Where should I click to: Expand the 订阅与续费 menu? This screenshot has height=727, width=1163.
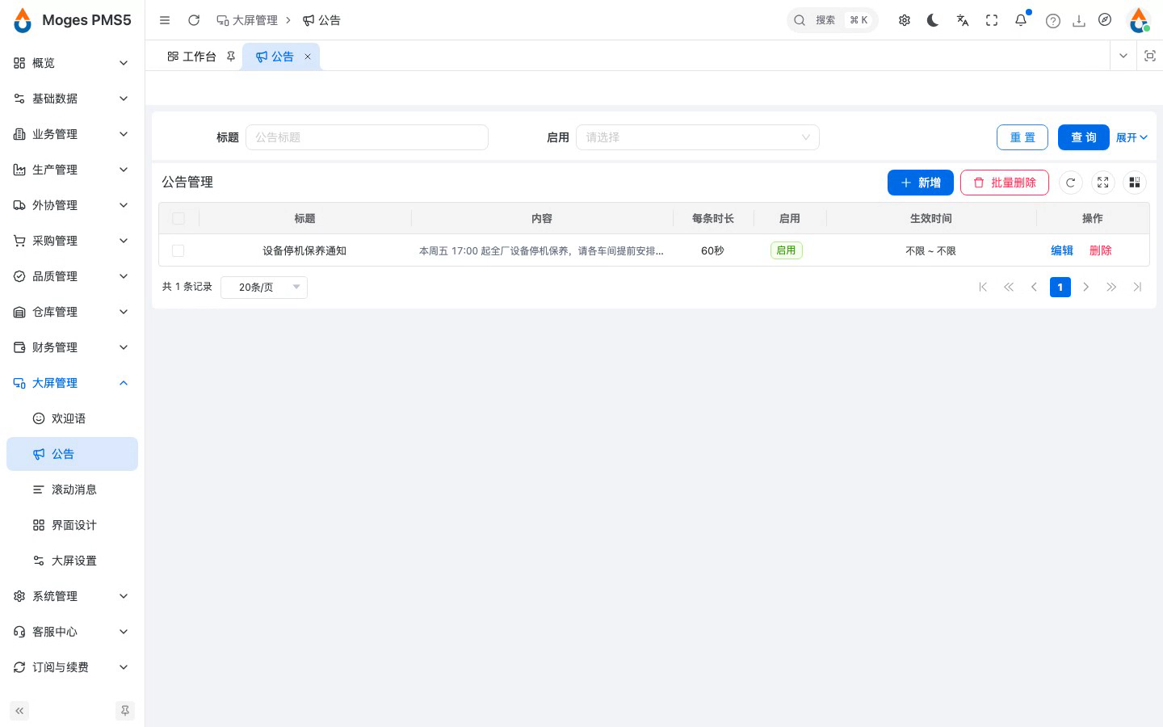tap(72, 667)
